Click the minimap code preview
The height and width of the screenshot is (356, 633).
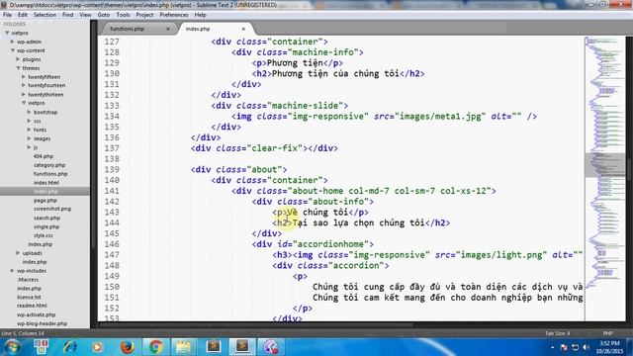tap(604, 161)
